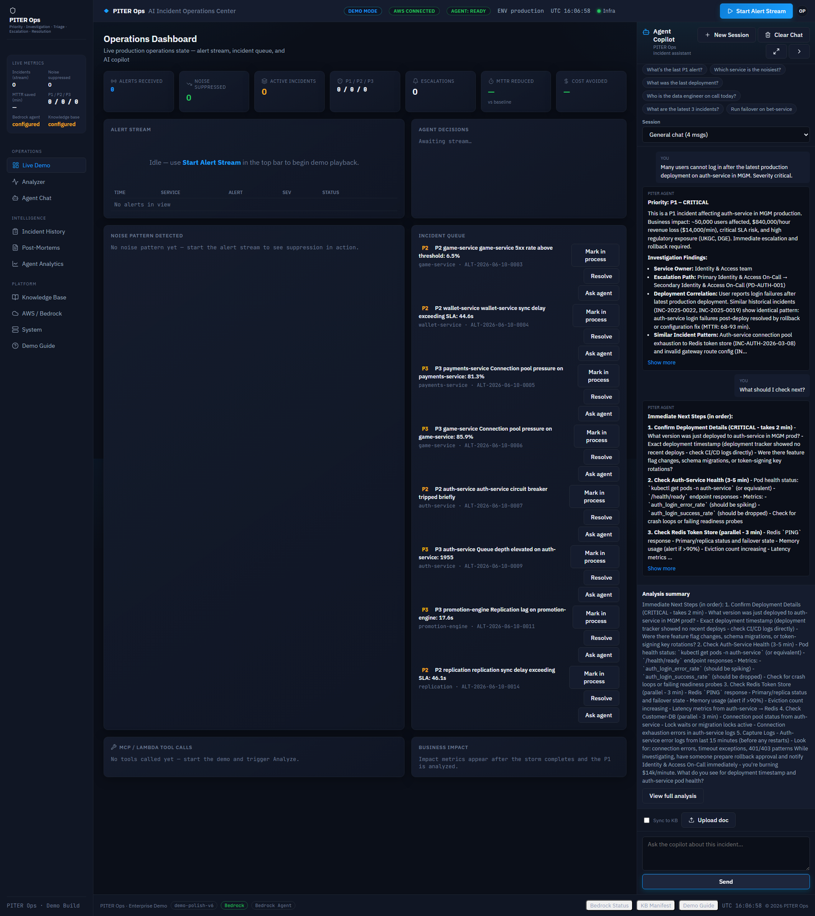The image size is (815, 916).
Task: Collapse copilot panel with chevron arrow
Action: pos(799,51)
